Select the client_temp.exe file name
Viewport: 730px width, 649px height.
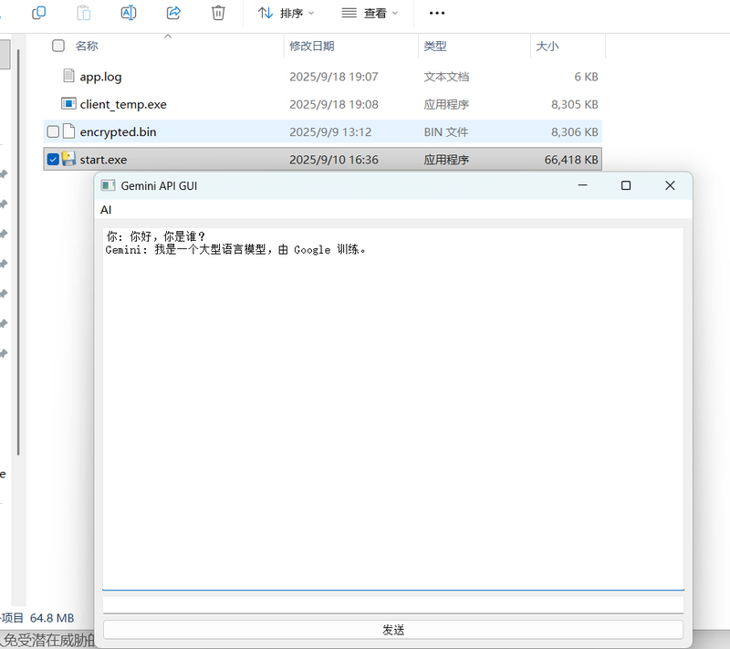(x=123, y=104)
